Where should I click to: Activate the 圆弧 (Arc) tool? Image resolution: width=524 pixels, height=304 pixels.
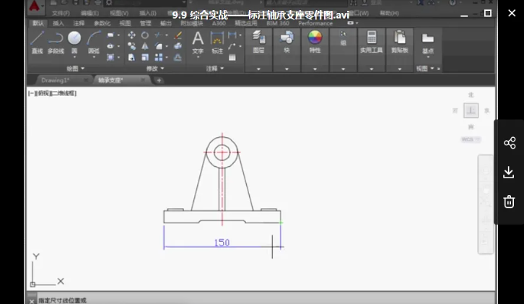pos(93,40)
